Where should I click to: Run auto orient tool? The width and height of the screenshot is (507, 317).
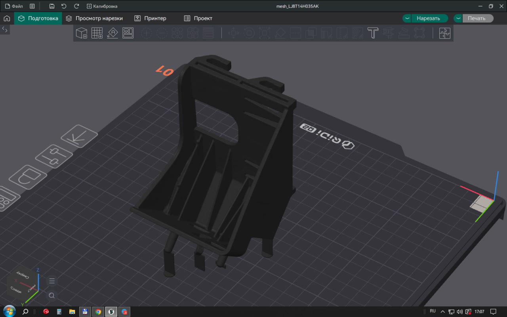tap(112, 33)
